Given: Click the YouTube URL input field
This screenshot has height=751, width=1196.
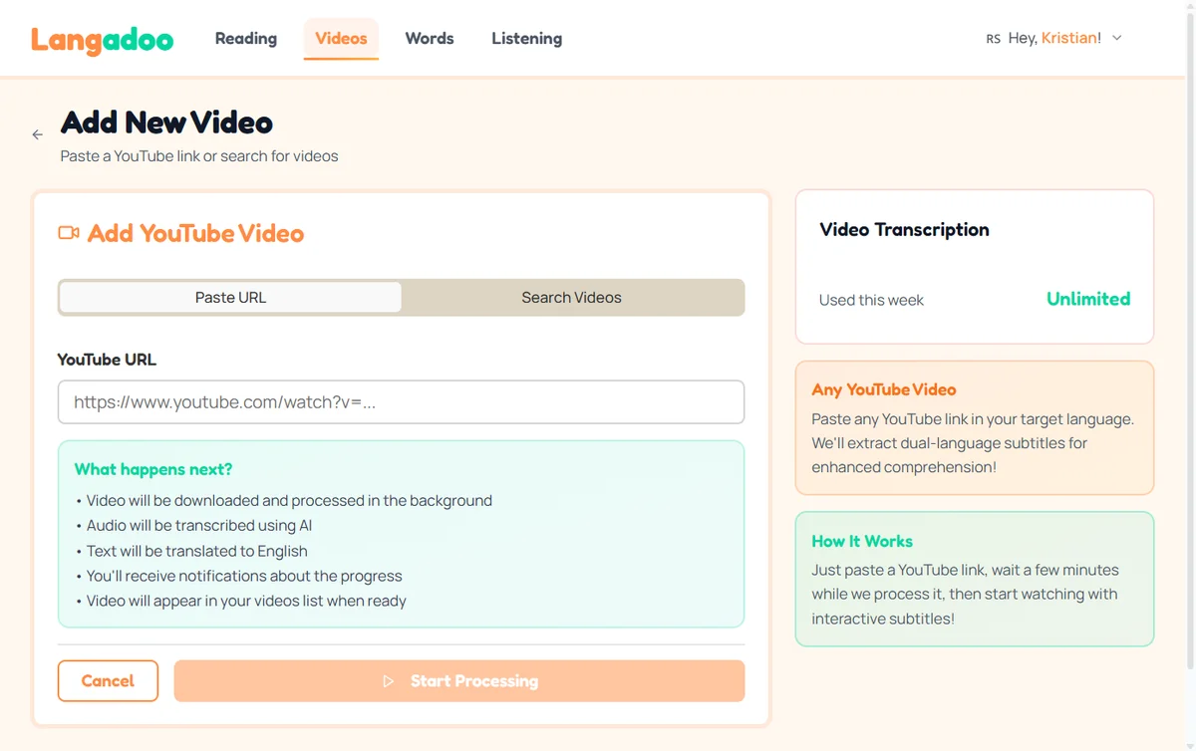Looking at the screenshot, I should [x=401, y=402].
